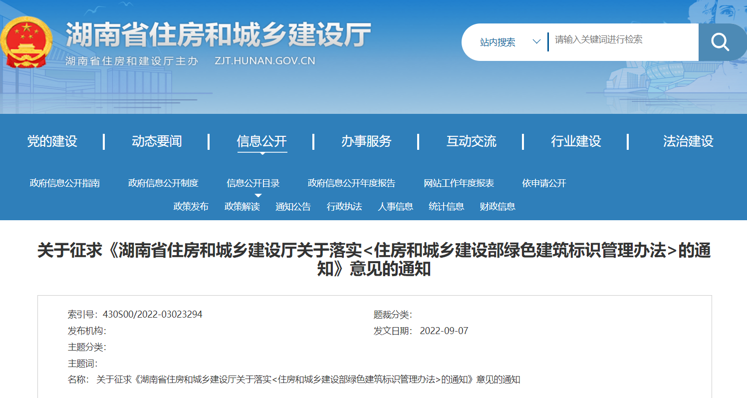
Task: Open the 办事服务 menu
Action: [x=366, y=141]
